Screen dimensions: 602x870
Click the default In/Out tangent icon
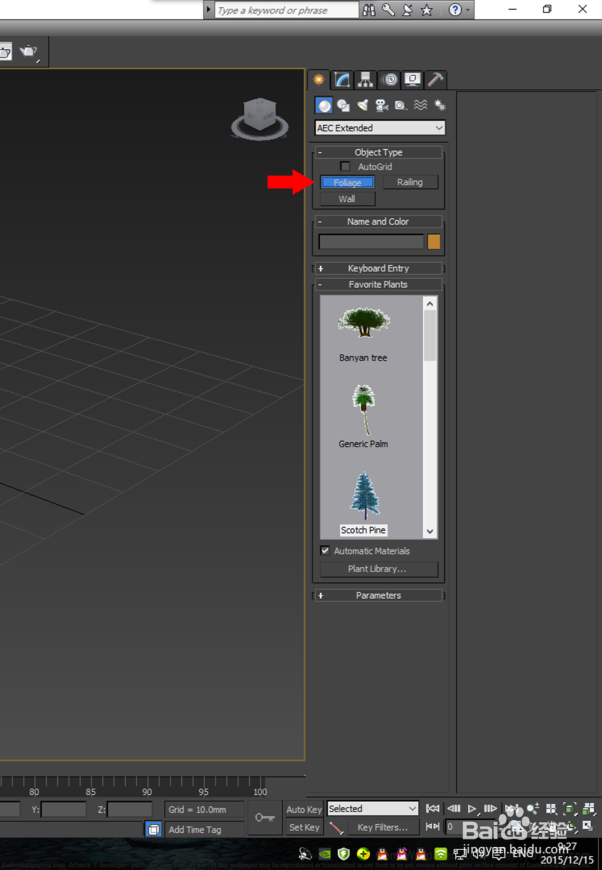coord(337,828)
